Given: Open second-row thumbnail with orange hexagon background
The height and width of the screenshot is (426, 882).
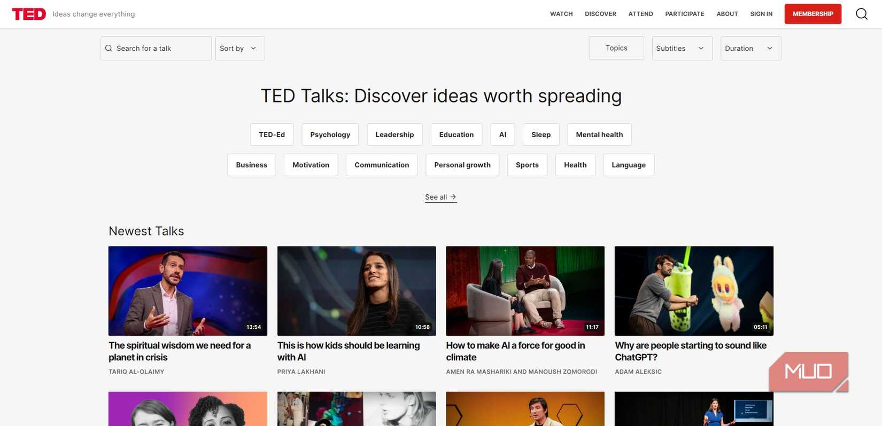Looking at the screenshot, I should click(x=525, y=409).
